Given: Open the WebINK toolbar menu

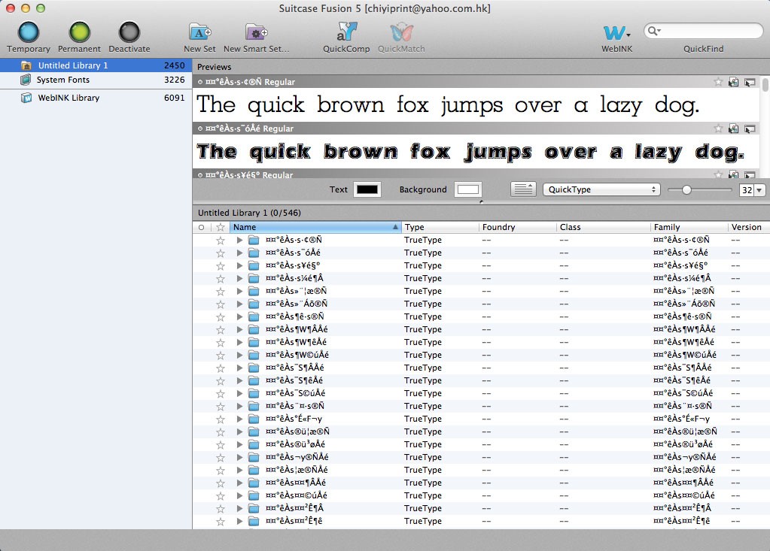Looking at the screenshot, I should point(616,38).
